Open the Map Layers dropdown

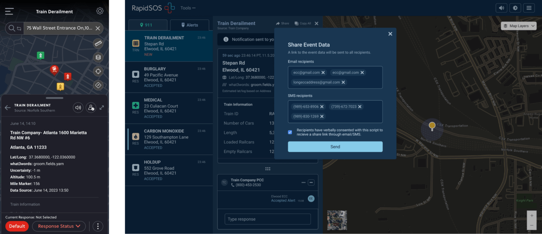point(519,26)
